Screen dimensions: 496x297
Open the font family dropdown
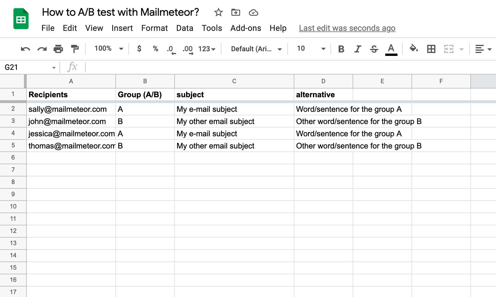click(256, 49)
